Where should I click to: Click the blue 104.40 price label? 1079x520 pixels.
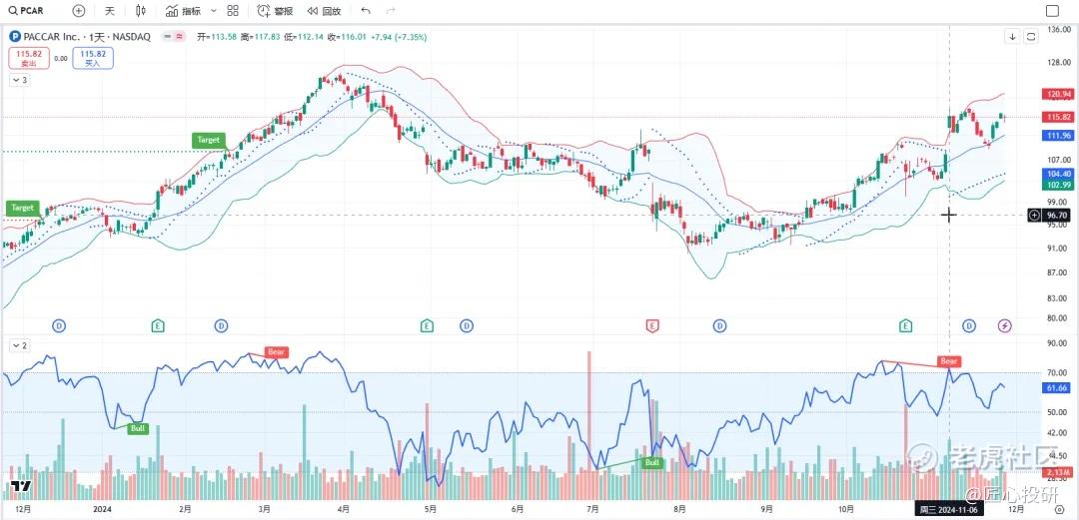(x=1057, y=175)
